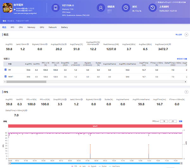This screenshot has height=168, width=190.
Task: Open the 参数显示设置 settings link
Action: coord(181,59)
